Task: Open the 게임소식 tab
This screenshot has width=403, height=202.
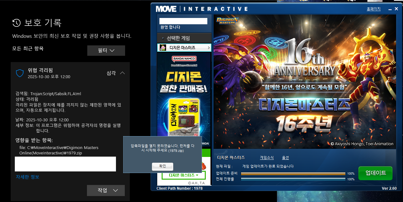Action: click(x=267, y=158)
